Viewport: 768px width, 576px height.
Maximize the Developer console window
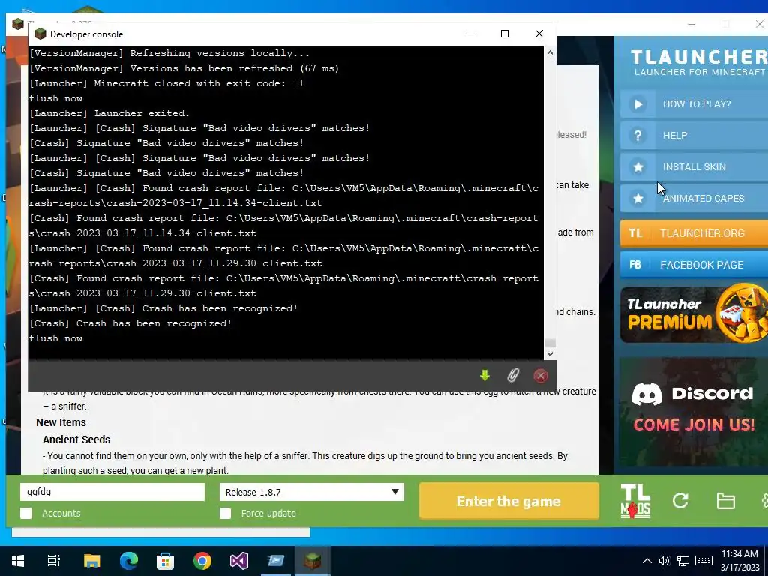coord(505,34)
